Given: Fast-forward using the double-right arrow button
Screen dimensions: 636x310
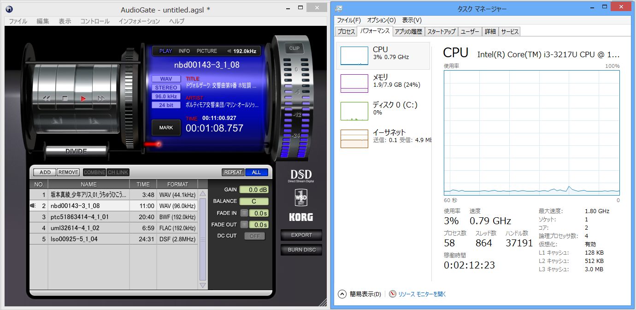Looking at the screenshot, I should point(101,98).
